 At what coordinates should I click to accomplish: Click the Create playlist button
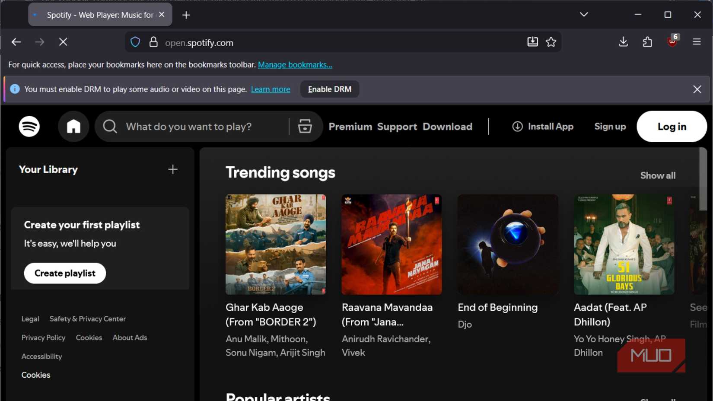point(65,273)
